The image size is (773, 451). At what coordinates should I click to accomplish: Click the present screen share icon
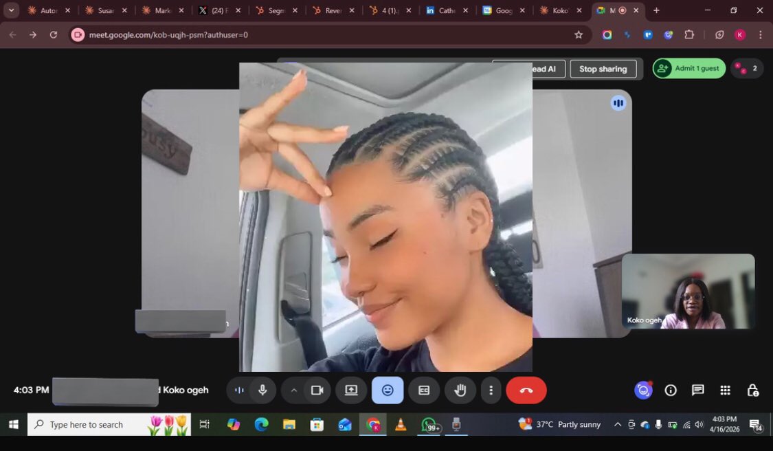[x=351, y=390]
